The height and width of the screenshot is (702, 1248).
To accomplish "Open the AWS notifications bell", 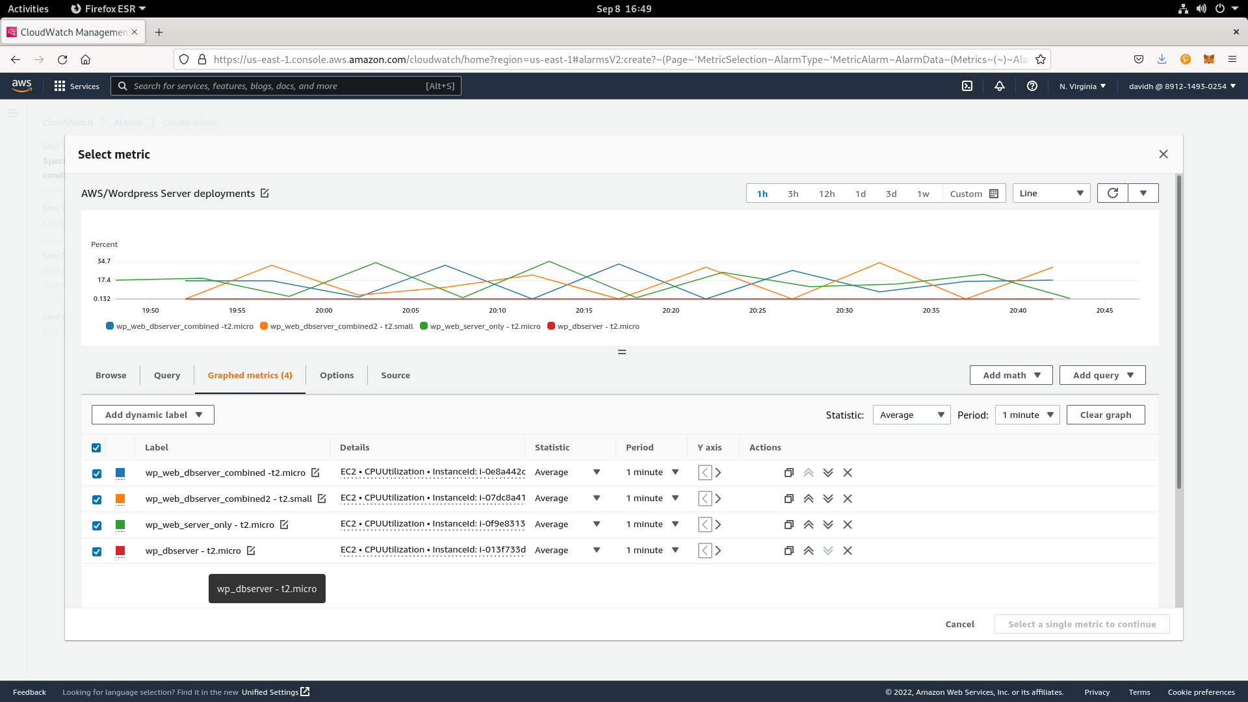I will 1000,86.
